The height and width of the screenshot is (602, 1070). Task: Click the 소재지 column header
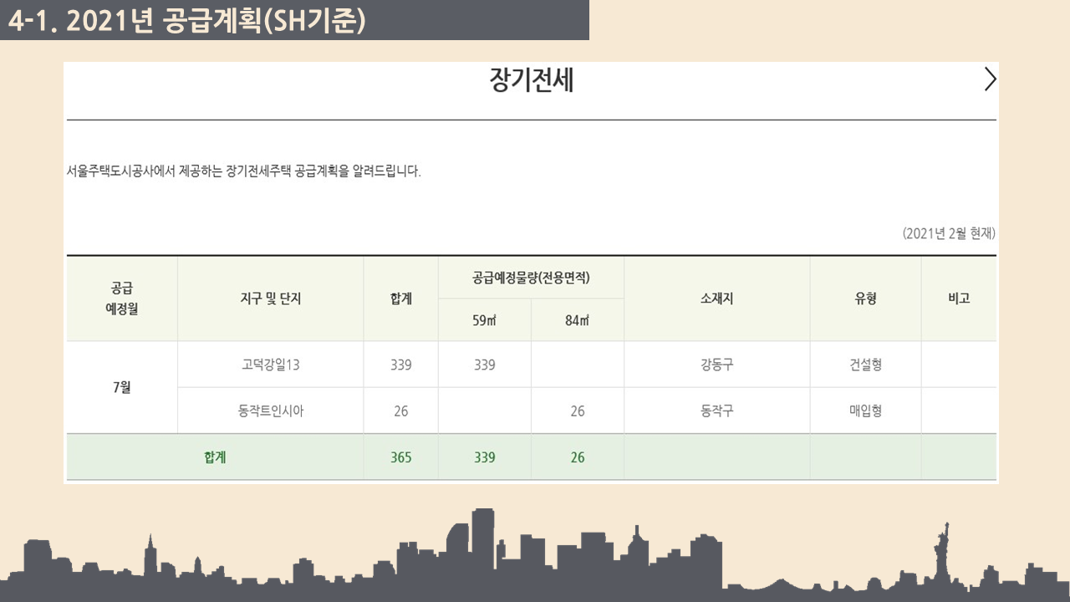pyautogui.click(x=716, y=298)
